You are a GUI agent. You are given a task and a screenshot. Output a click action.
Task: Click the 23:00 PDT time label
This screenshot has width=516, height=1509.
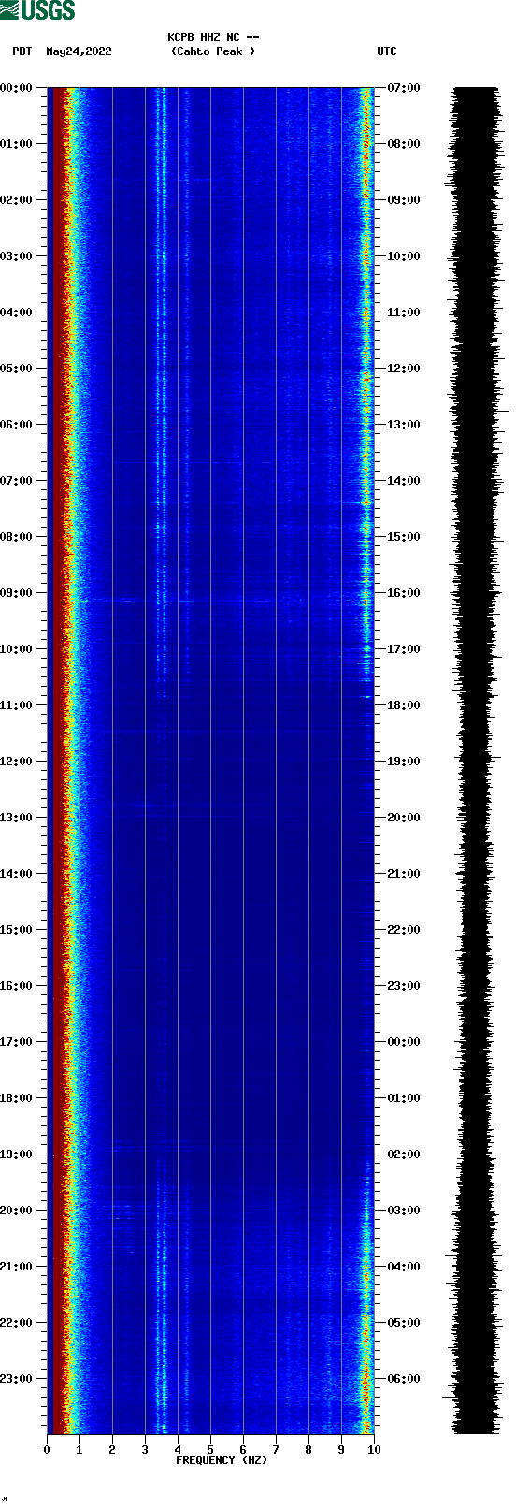(x=16, y=1379)
